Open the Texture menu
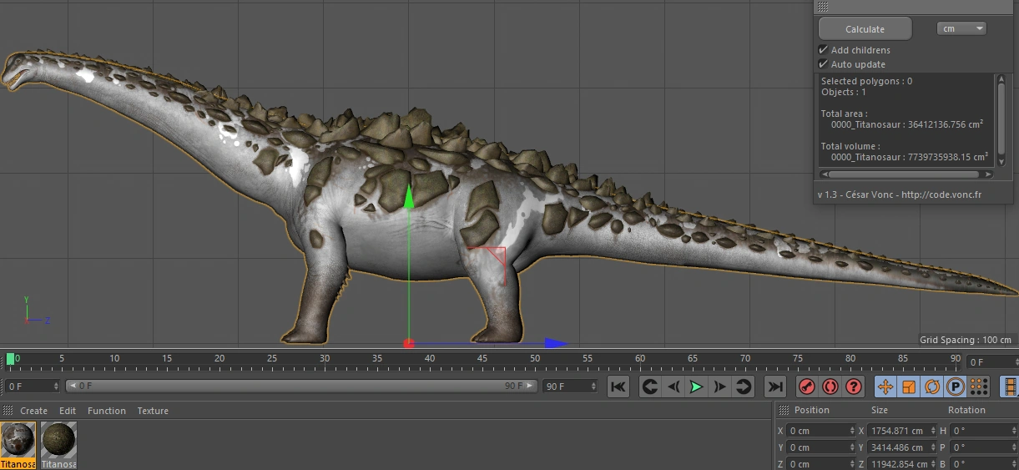Viewport: 1019px width, 470px height. [153, 411]
